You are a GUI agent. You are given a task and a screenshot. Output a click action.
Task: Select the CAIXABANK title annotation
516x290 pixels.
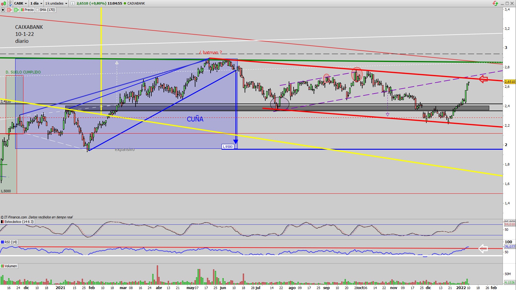[x=29, y=27]
